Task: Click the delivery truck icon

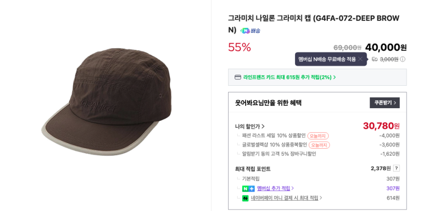Action: (375, 59)
